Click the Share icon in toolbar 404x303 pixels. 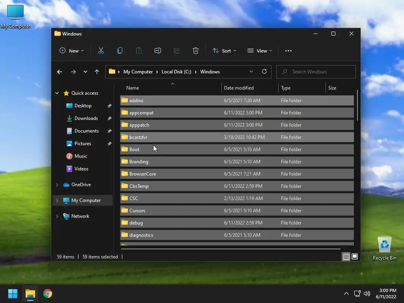click(x=176, y=51)
